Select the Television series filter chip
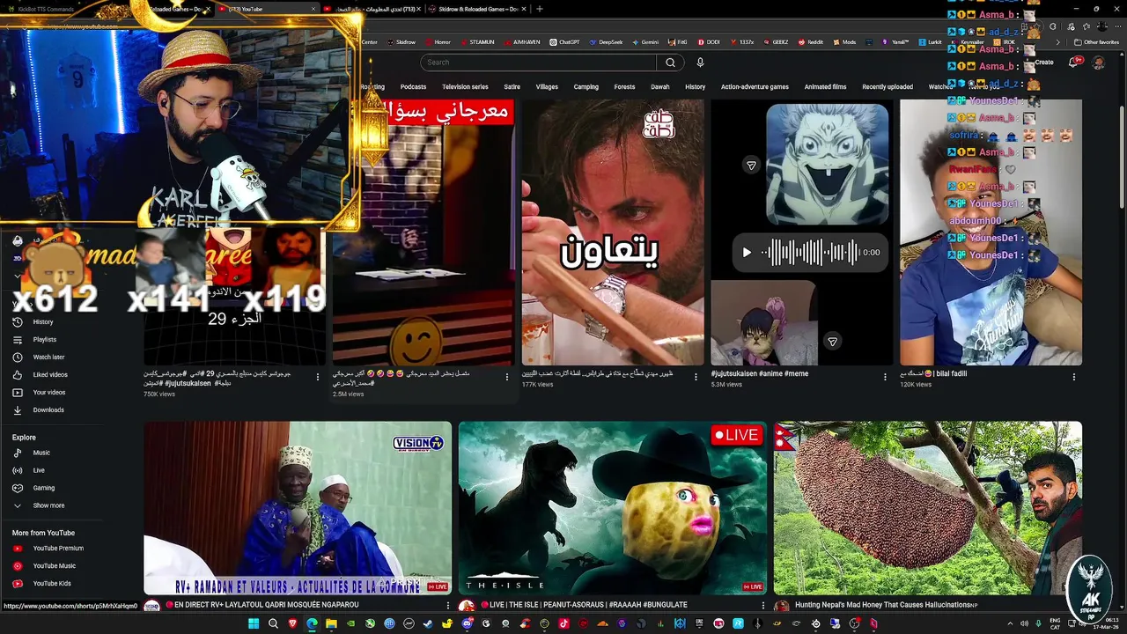 click(465, 87)
